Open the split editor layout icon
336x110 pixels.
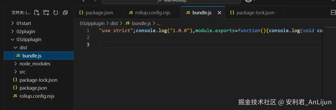tap(333, 13)
